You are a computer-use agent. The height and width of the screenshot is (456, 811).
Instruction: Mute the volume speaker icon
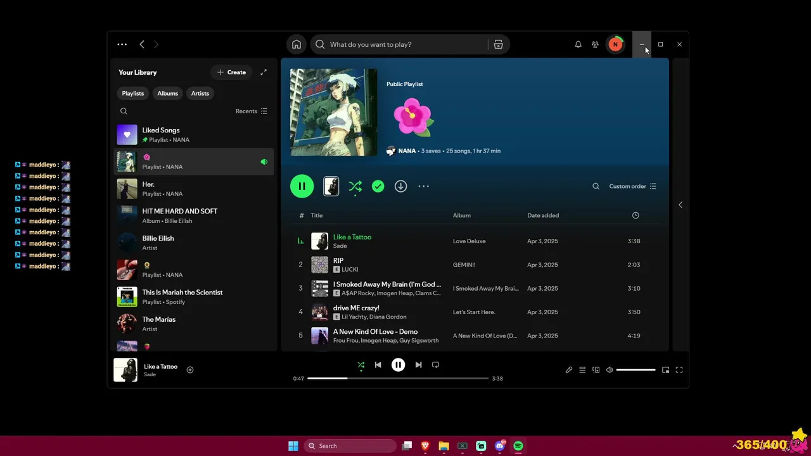coord(610,370)
